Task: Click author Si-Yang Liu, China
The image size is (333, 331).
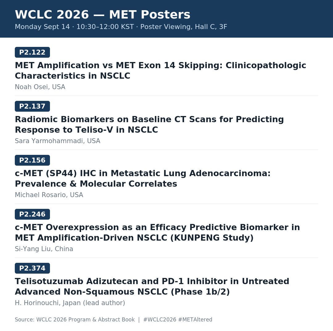Action: [44, 249]
